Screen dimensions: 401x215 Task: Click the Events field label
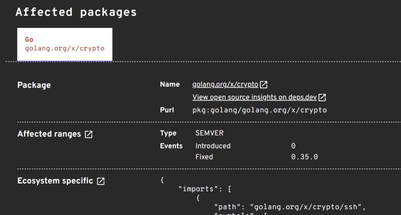click(172, 146)
